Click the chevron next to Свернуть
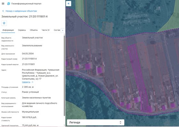 coord(33,82)
